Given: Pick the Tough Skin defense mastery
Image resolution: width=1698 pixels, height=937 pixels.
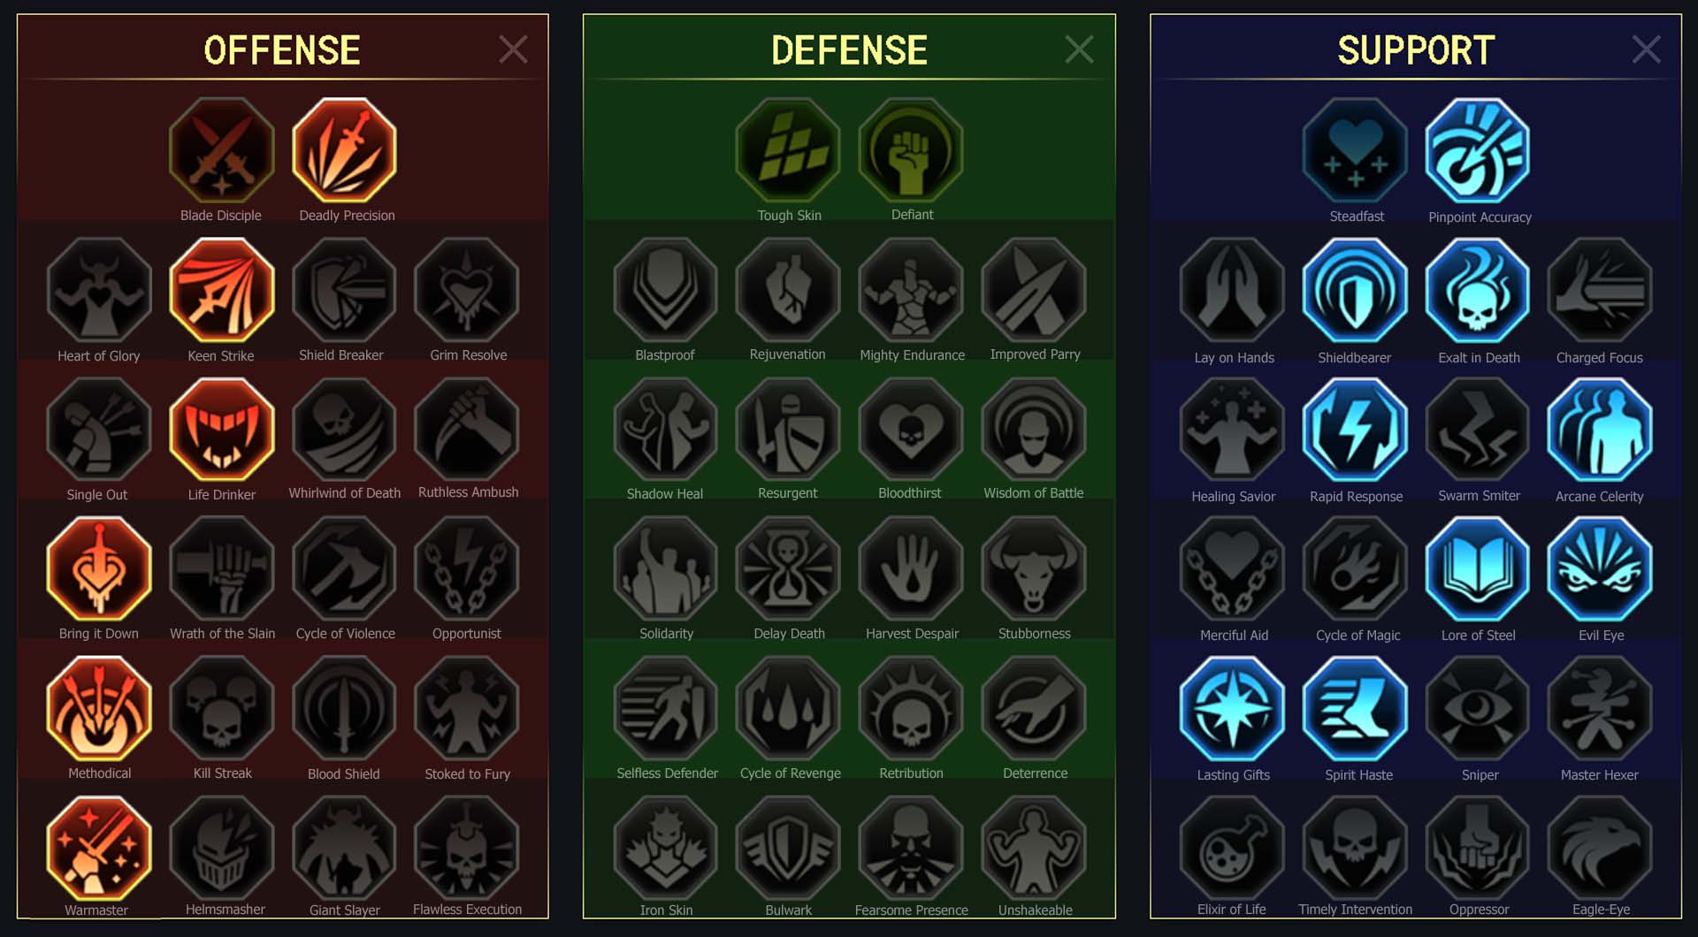Looking at the screenshot, I should point(788,150).
